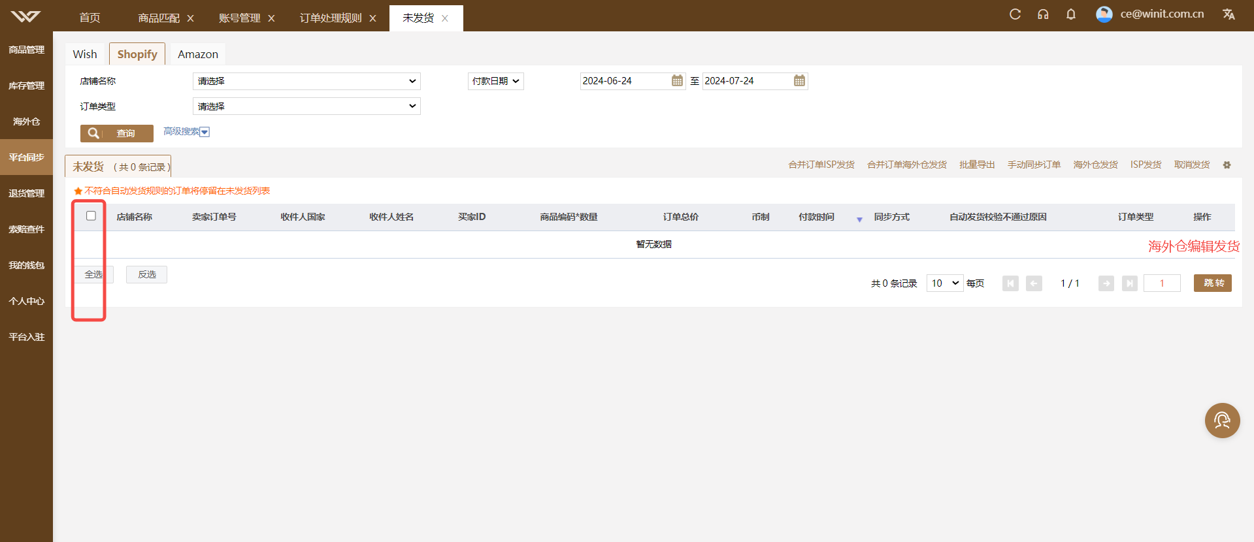This screenshot has height=542, width=1254.
Task: Go to previous page icon
Action: 1034,283
